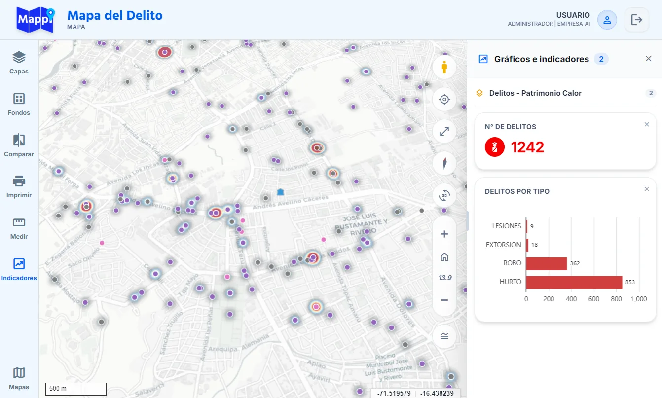The image size is (662, 398).
Task: Open the Comparar tool
Action: pyautogui.click(x=19, y=146)
